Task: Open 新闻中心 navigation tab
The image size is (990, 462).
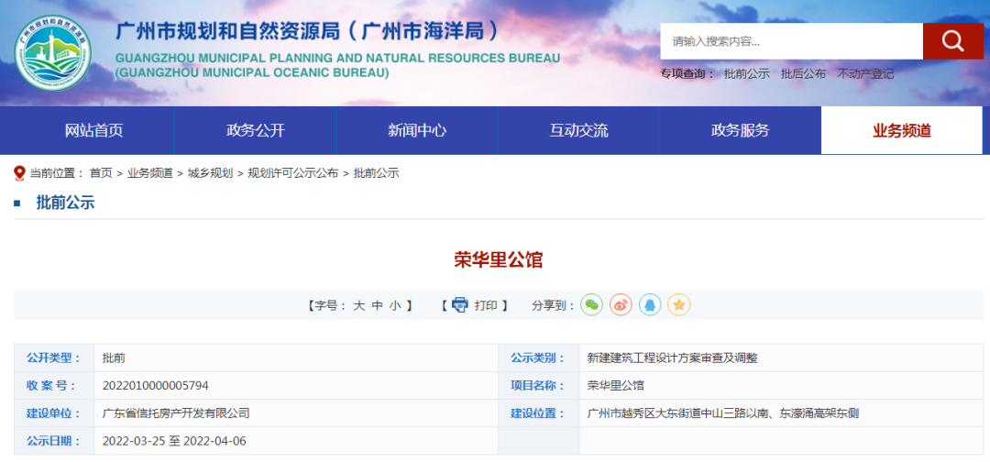Action: pyautogui.click(x=417, y=131)
